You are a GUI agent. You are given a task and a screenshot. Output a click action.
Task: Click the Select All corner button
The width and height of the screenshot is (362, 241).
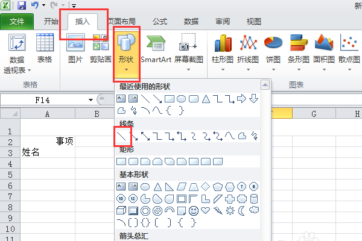tap(10, 113)
